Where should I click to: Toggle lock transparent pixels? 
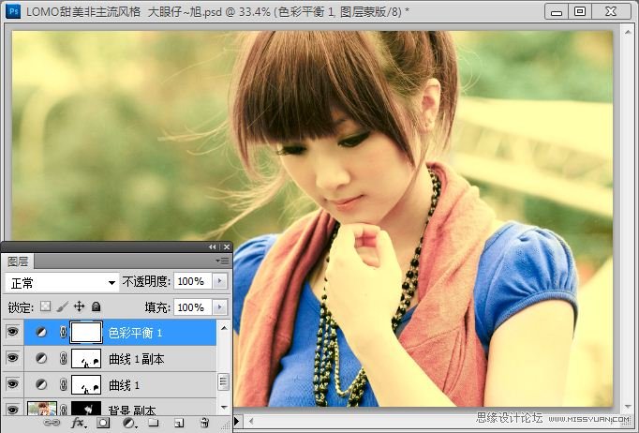(x=45, y=306)
